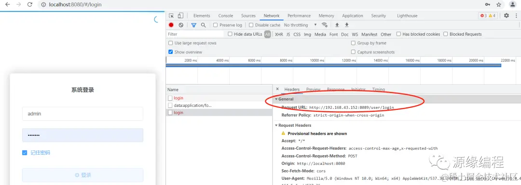Select the All request type filter

point(267,34)
